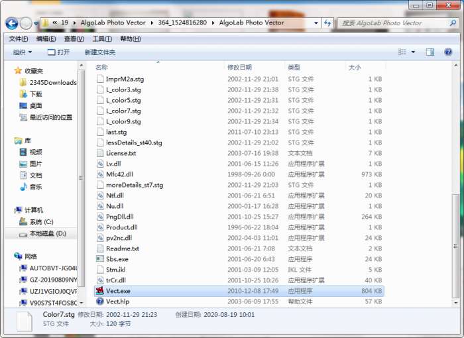This screenshot has width=464, height=338.
Task: Select the Ntf.dll file icon
Action: pyautogui.click(x=100, y=196)
